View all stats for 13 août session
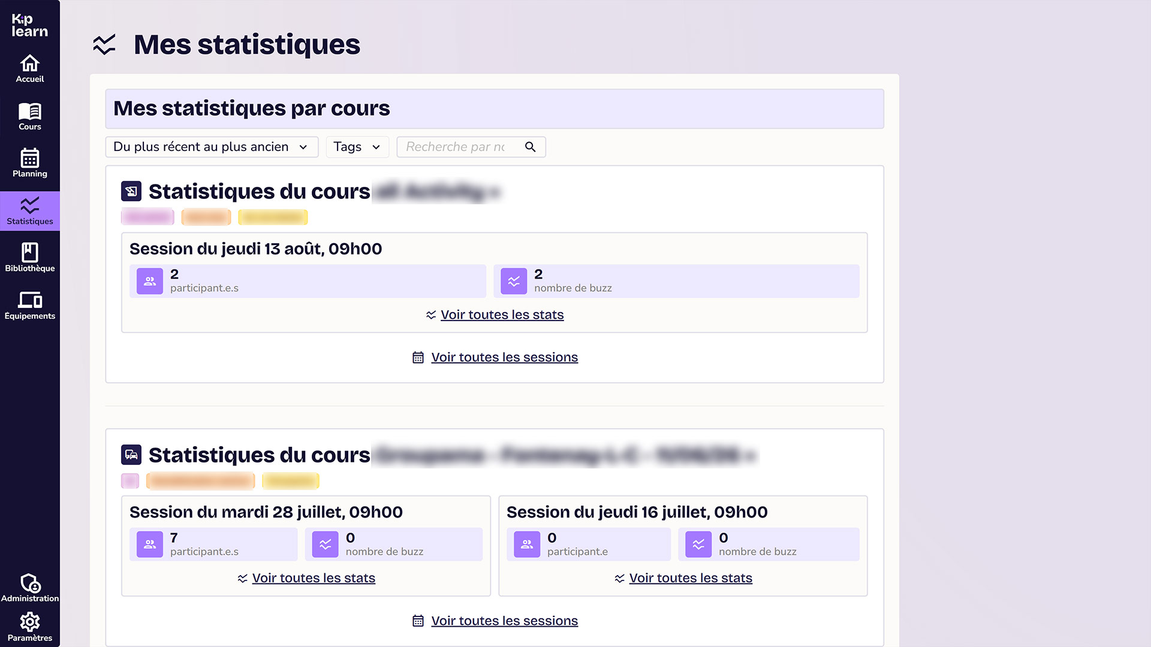The width and height of the screenshot is (1151, 647). (495, 315)
